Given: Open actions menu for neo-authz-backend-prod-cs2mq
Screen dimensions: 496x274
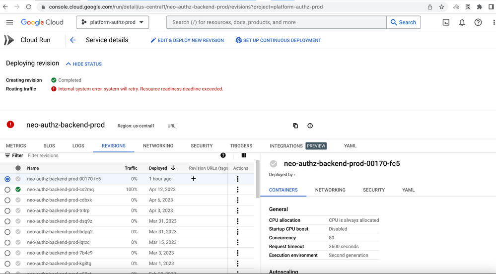Looking at the screenshot, I should point(237,190).
